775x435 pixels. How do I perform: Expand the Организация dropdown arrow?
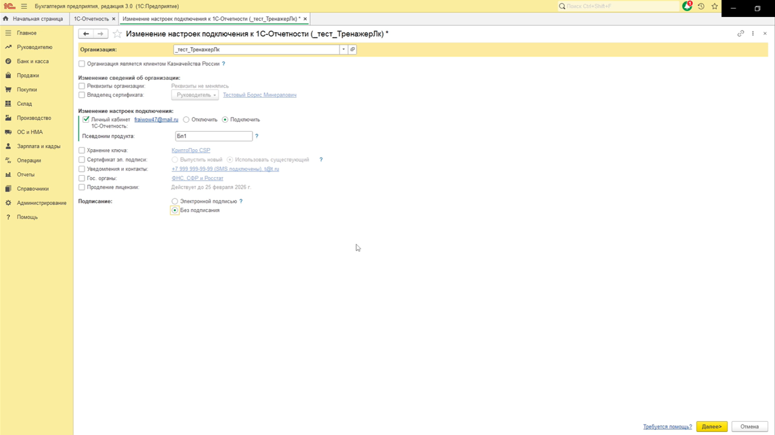coord(344,50)
